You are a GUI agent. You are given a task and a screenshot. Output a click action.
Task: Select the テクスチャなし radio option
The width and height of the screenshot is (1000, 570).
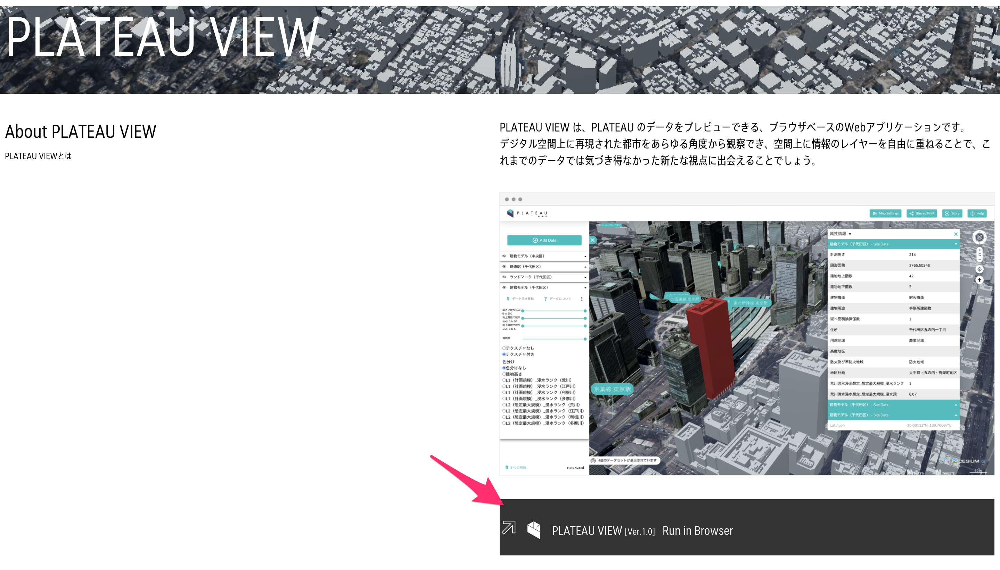tap(504, 348)
